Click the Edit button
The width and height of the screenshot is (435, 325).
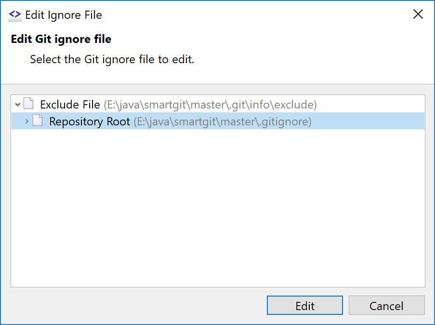[304, 305]
